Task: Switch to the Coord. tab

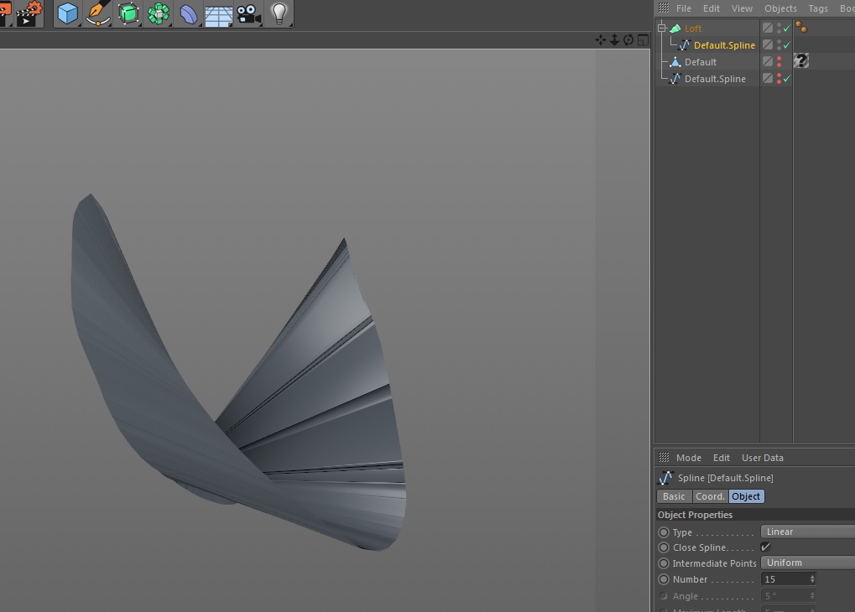Action: coord(710,496)
